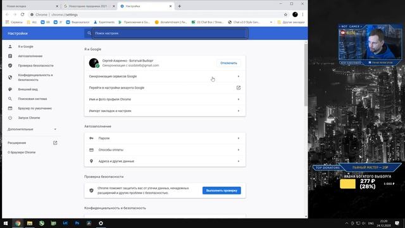Image resolution: width=405 pixels, height=228 pixels.
Task: Select the Поисковая система magnifier icon
Action: (x=10, y=99)
